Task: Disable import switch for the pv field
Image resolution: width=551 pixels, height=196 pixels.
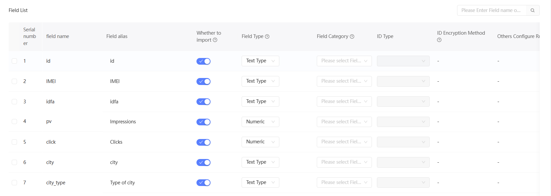Action: tap(203, 122)
